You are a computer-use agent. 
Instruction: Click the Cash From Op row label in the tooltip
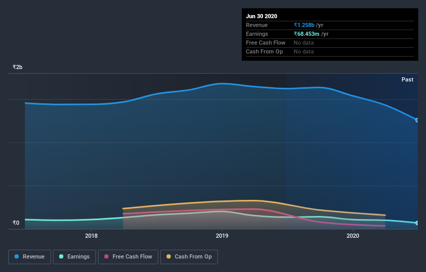(x=264, y=51)
